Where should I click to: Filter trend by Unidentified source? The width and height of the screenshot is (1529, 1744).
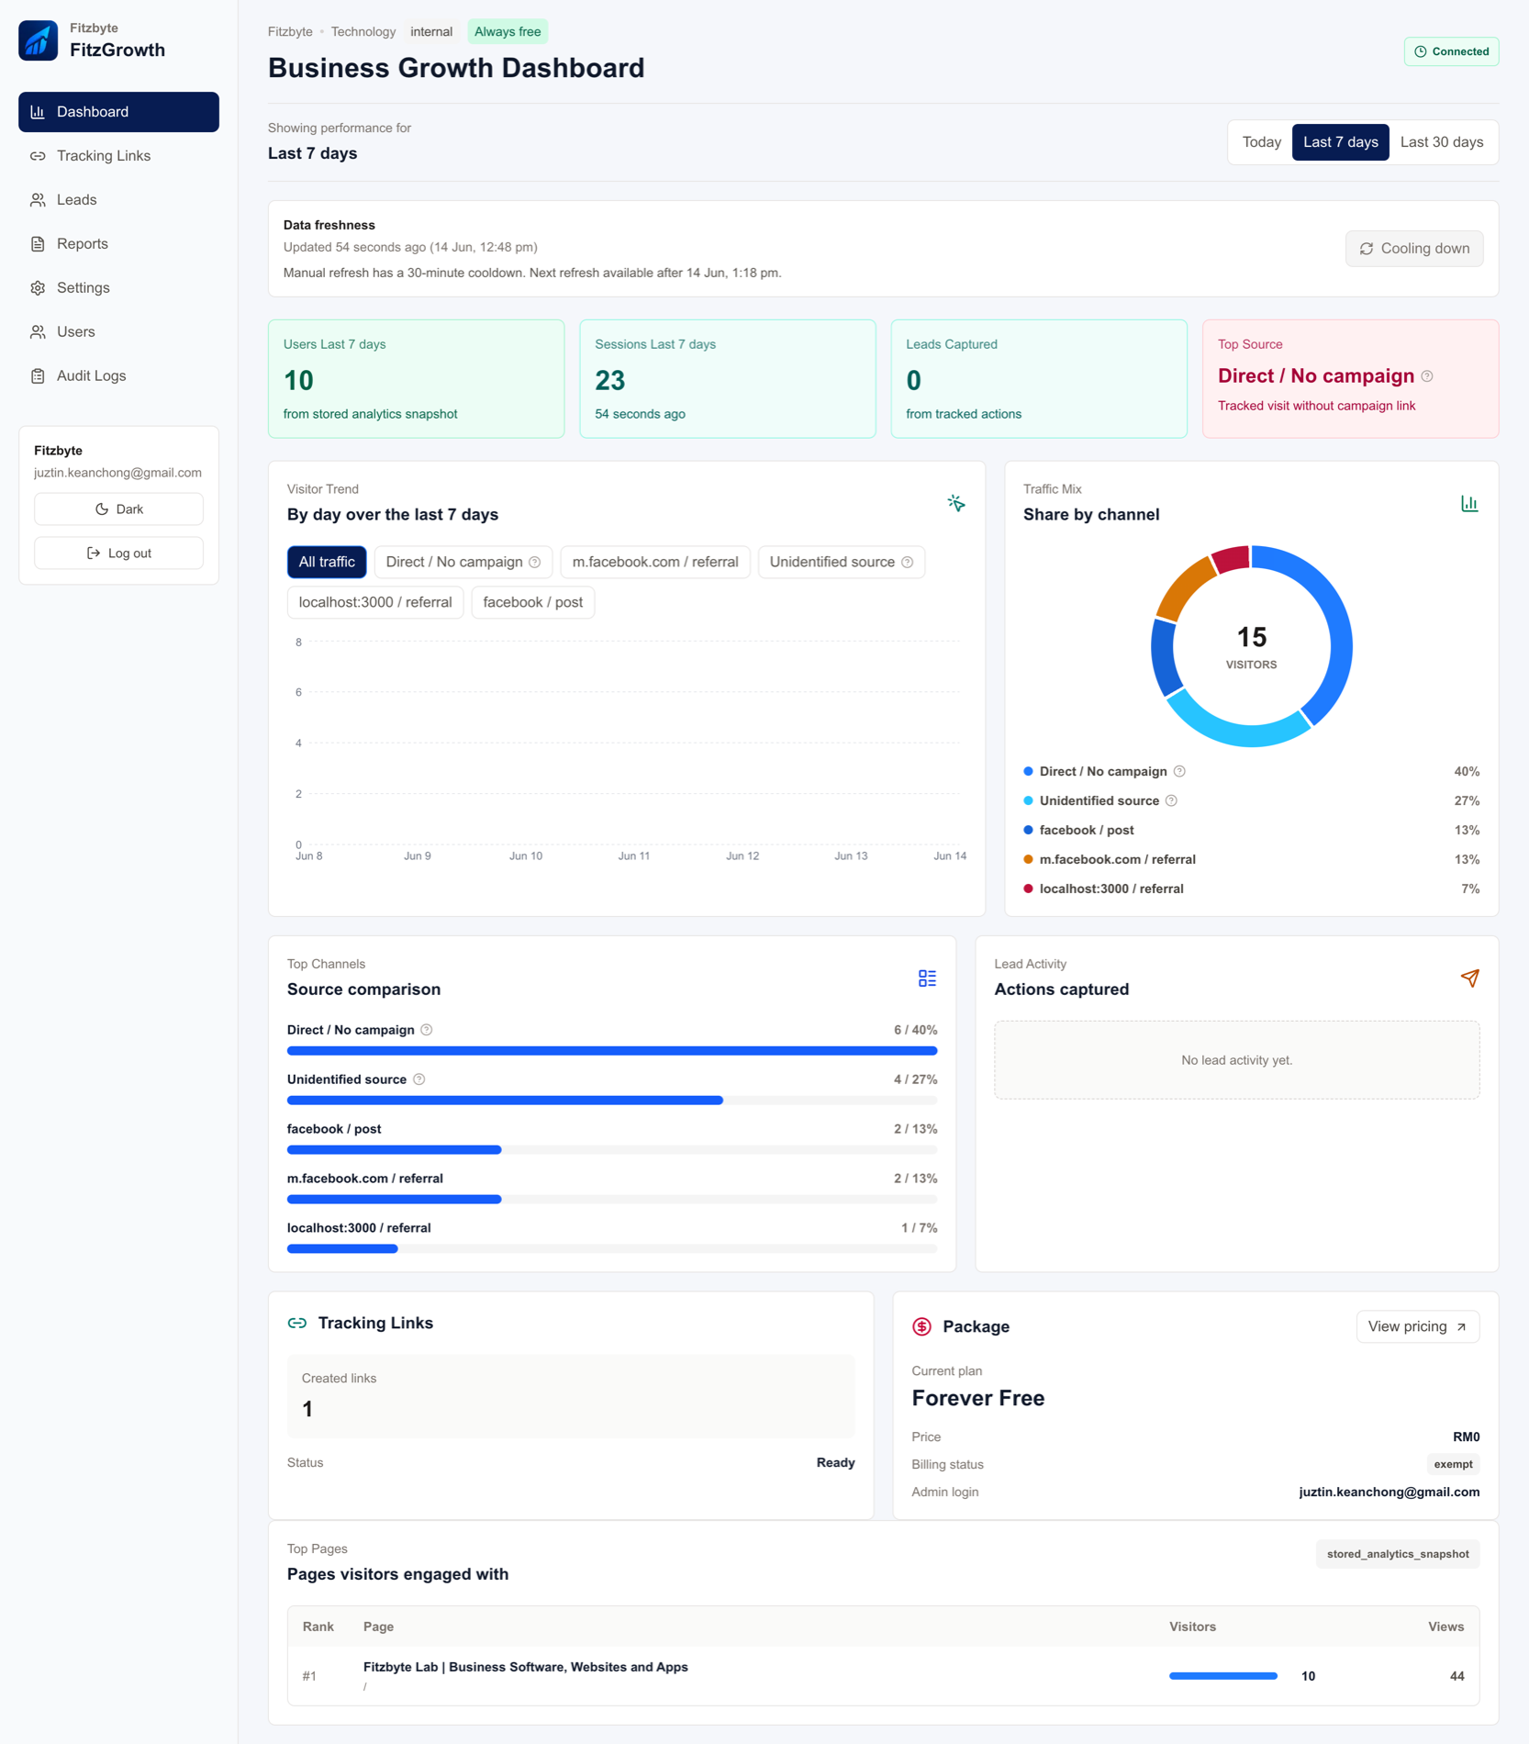pos(842,562)
